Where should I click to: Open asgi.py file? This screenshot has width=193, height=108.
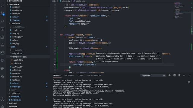(x=16, y=34)
